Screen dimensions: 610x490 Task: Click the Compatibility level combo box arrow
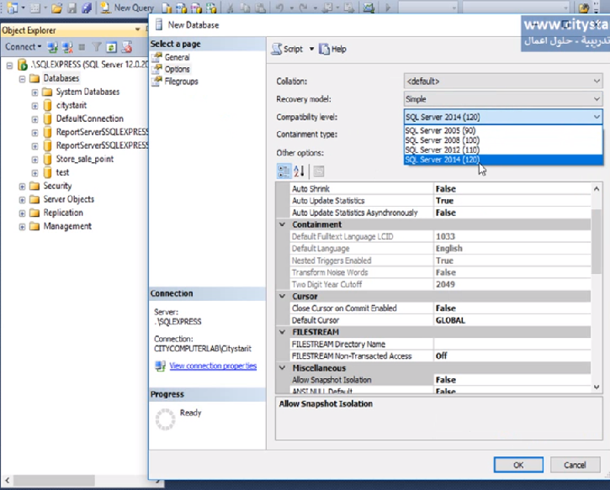tap(597, 117)
